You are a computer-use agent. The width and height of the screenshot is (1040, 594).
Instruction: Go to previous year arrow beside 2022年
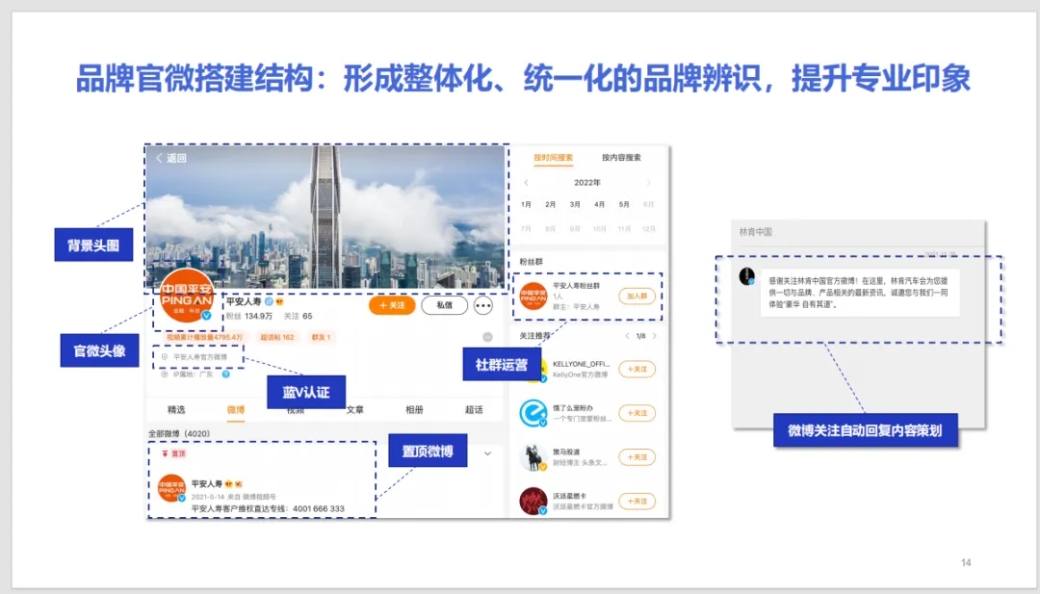[x=527, y=183]
